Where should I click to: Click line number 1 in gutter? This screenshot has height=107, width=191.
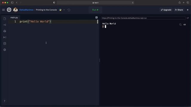tap(15, 22)
